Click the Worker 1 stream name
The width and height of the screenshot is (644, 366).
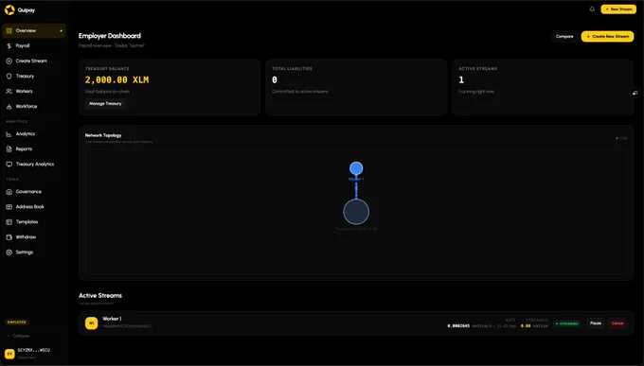pyautogui.click(x=112, y=319)
